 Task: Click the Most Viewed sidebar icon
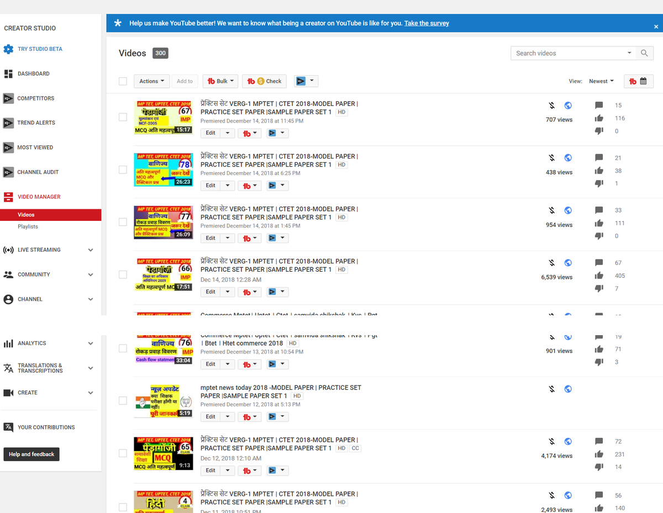pos(8,147)
